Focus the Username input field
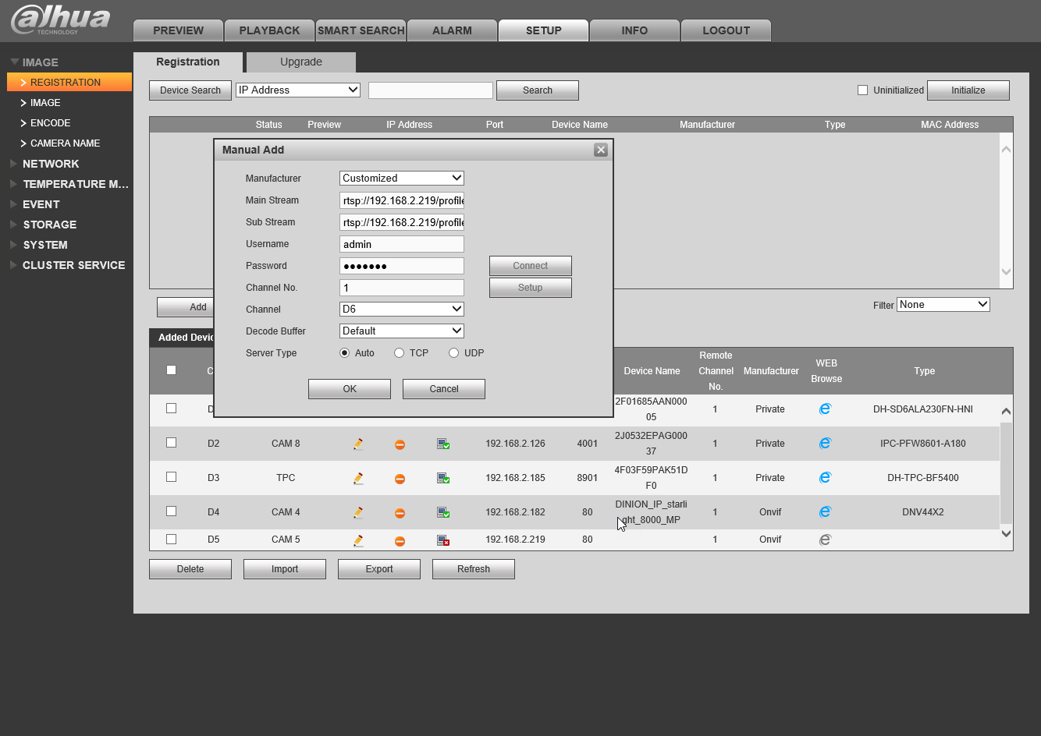The width and height of the screenshot is (1041, 736). 402,244
